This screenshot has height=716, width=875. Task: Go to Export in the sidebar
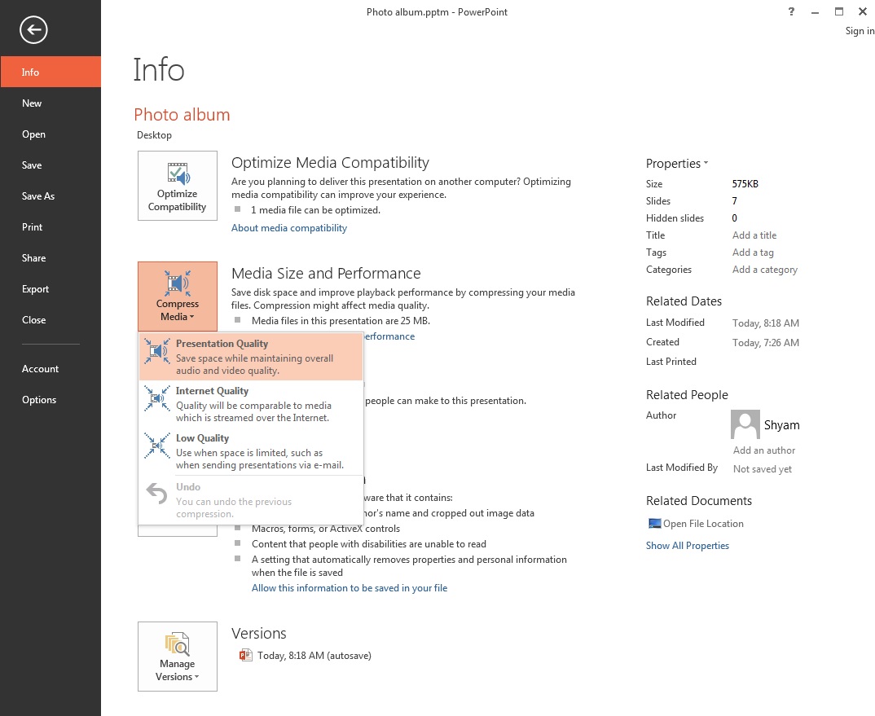[51, 289]
